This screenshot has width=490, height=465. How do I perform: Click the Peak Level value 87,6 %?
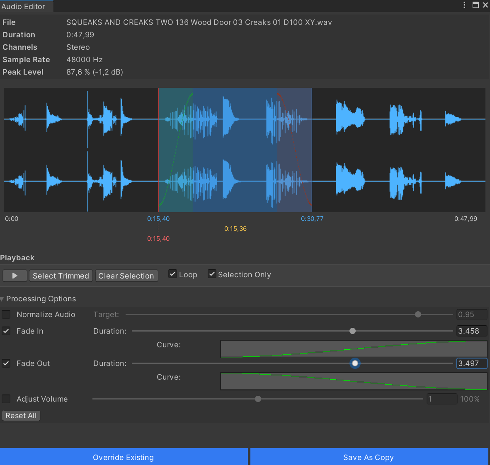pos(95,72)
